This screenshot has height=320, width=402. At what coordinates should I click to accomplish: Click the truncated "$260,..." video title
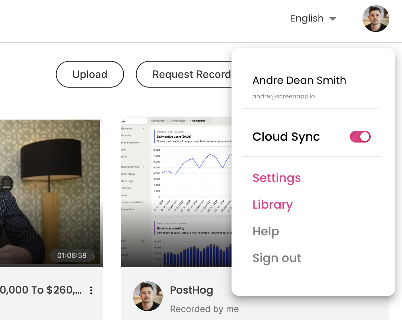click(41, 290)
